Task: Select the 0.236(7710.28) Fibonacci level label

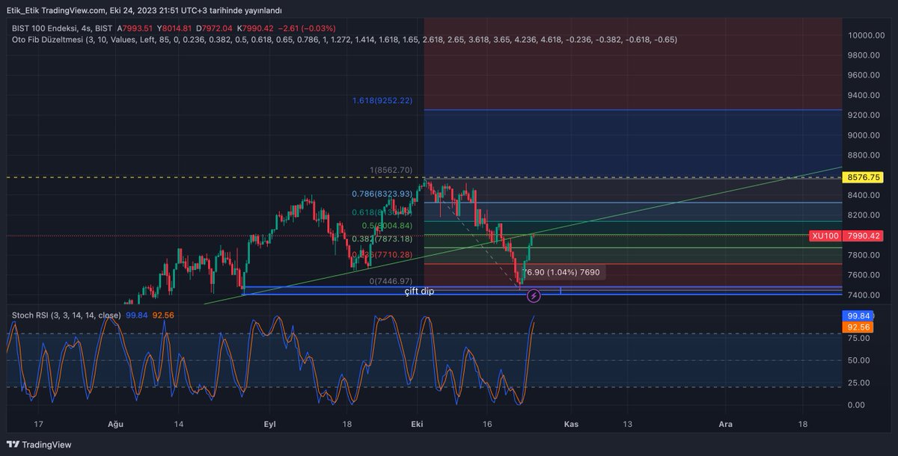Action: point(383,255)
